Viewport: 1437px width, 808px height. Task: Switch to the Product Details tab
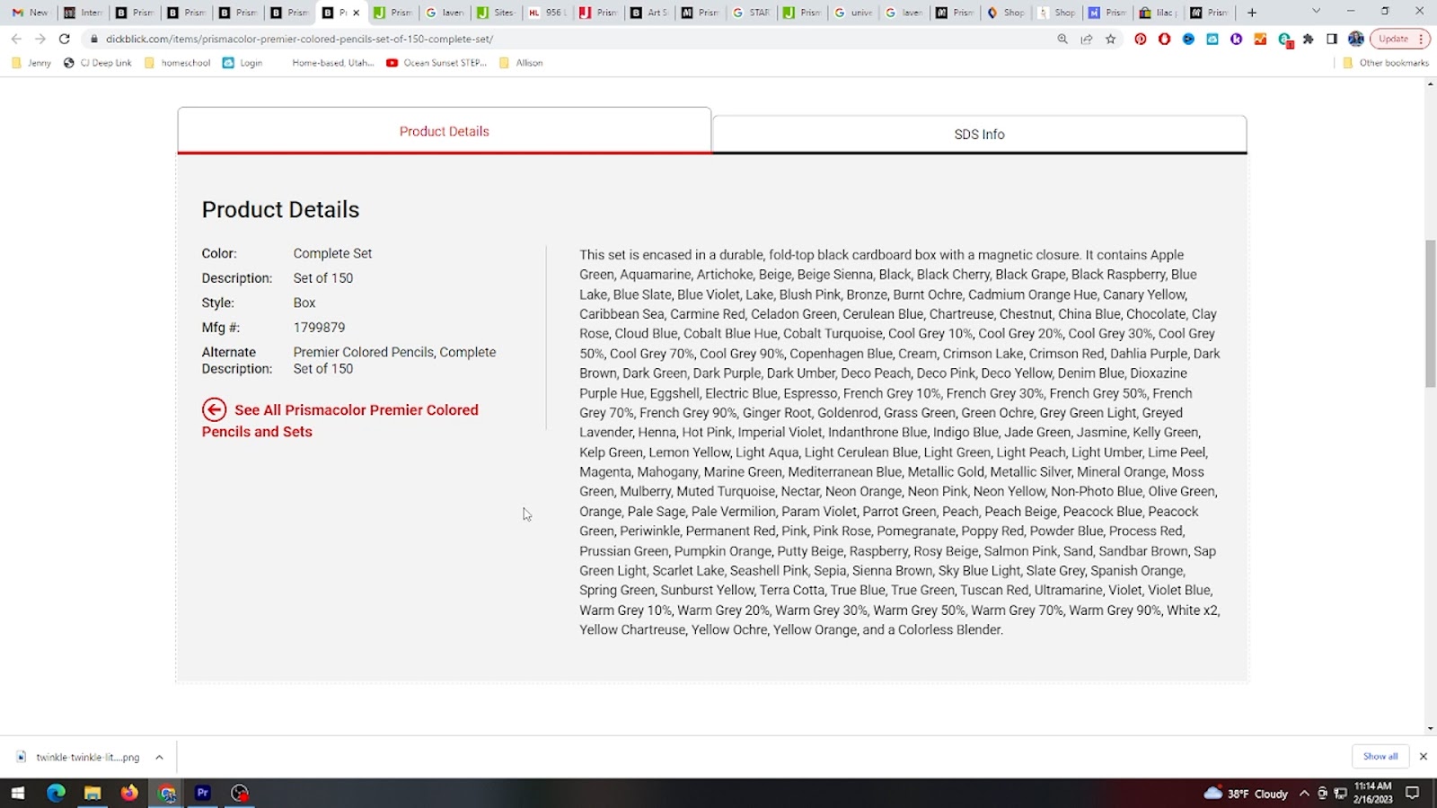pos(445,131)
